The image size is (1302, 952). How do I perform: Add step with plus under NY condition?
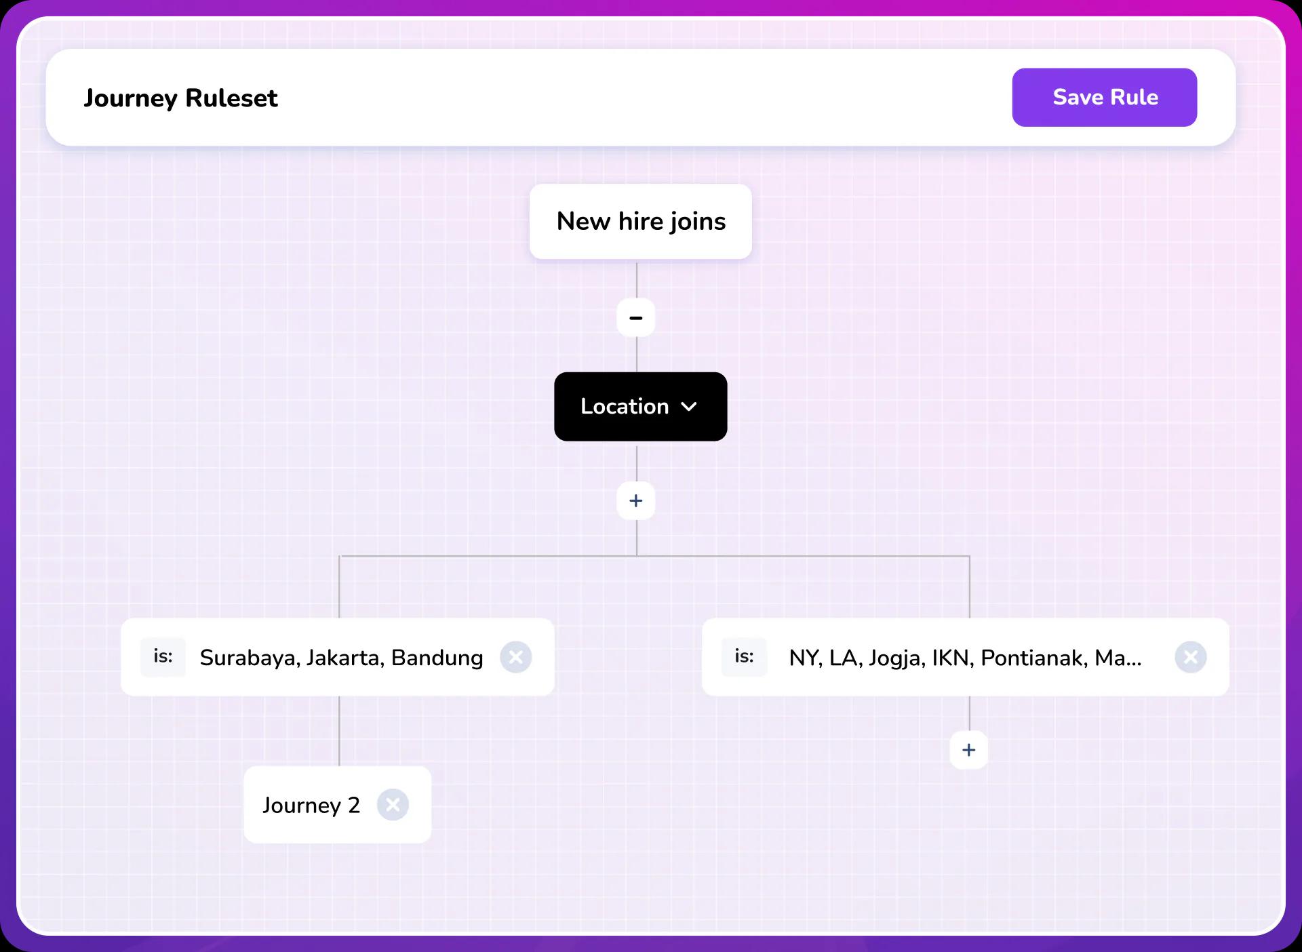(x=968, y=749)
